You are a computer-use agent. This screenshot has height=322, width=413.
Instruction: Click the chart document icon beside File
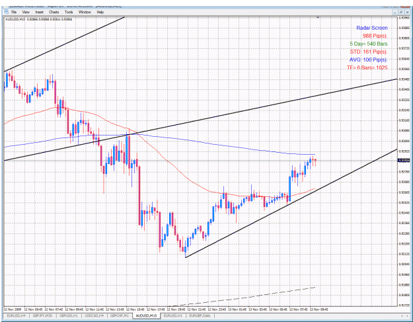tap(6, 12)
